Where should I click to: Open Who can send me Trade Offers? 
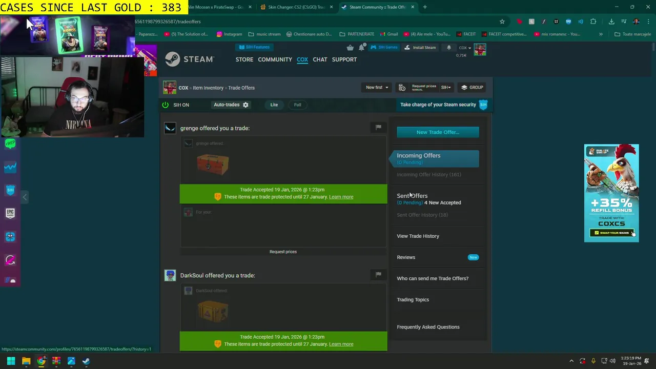point(433,278)
